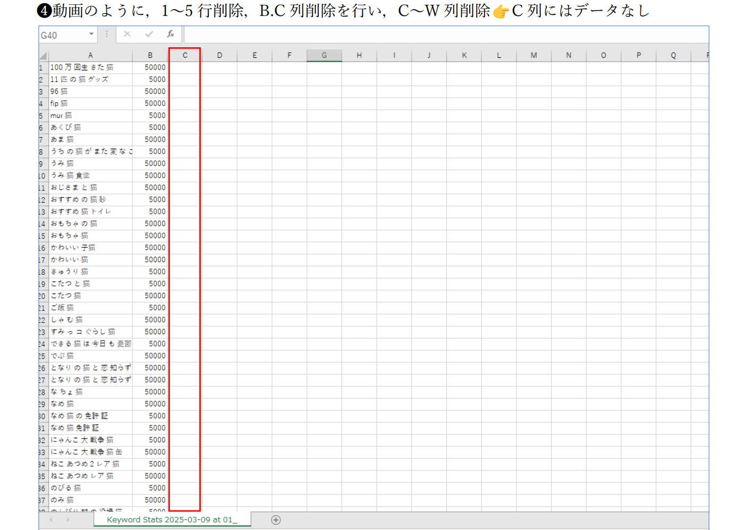Select the Keyword Stats 2025-03-09 sheet tab
746x530 pixels.
[172, 520]
